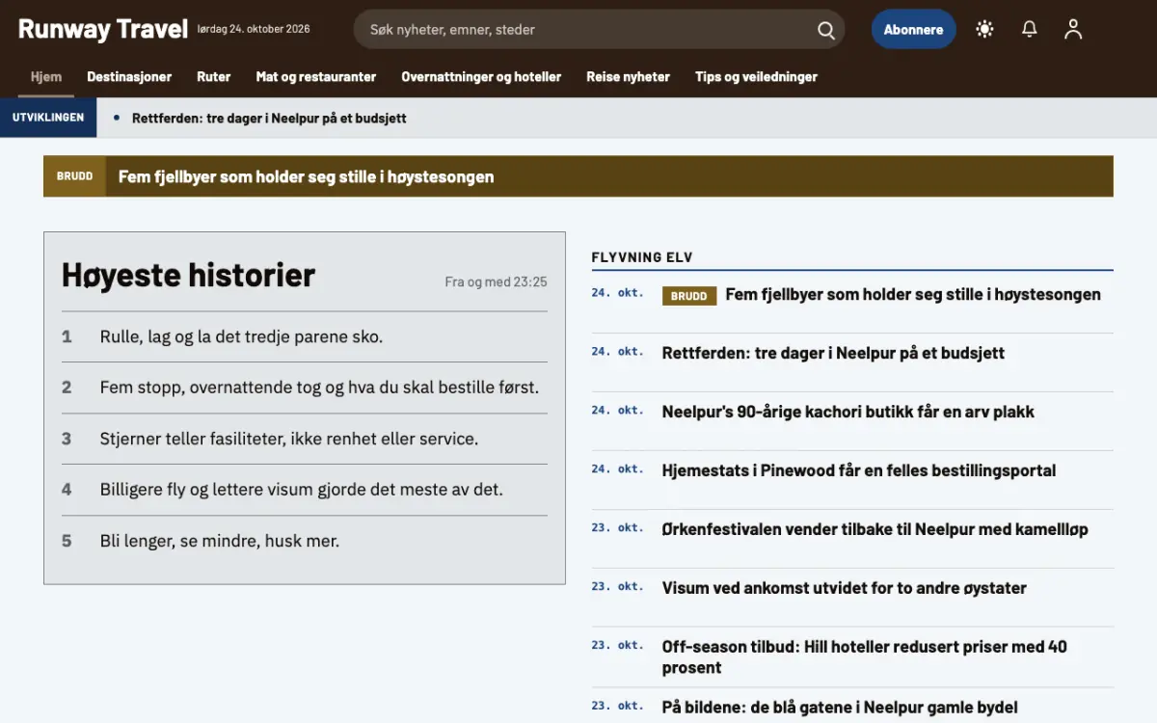Open story Off-season tilbud Hill hoteller
Viewport: 1157px width, 723px height.
[x=865, y=656]
